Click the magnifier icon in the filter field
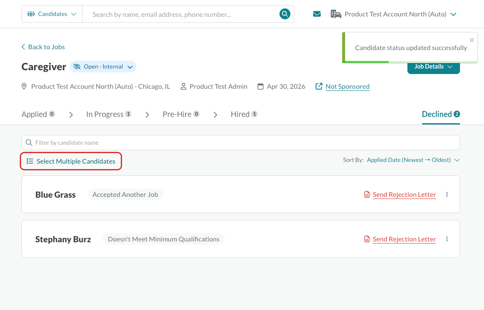This screenshot has width=484, height=310. pyautogui.click(x=29, y=143)
